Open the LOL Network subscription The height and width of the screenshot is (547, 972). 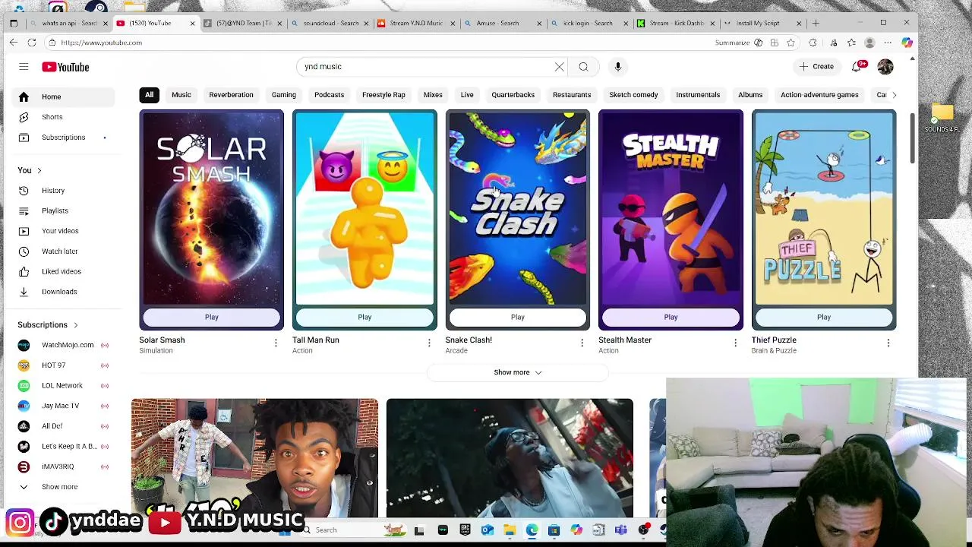pos(64,385)
